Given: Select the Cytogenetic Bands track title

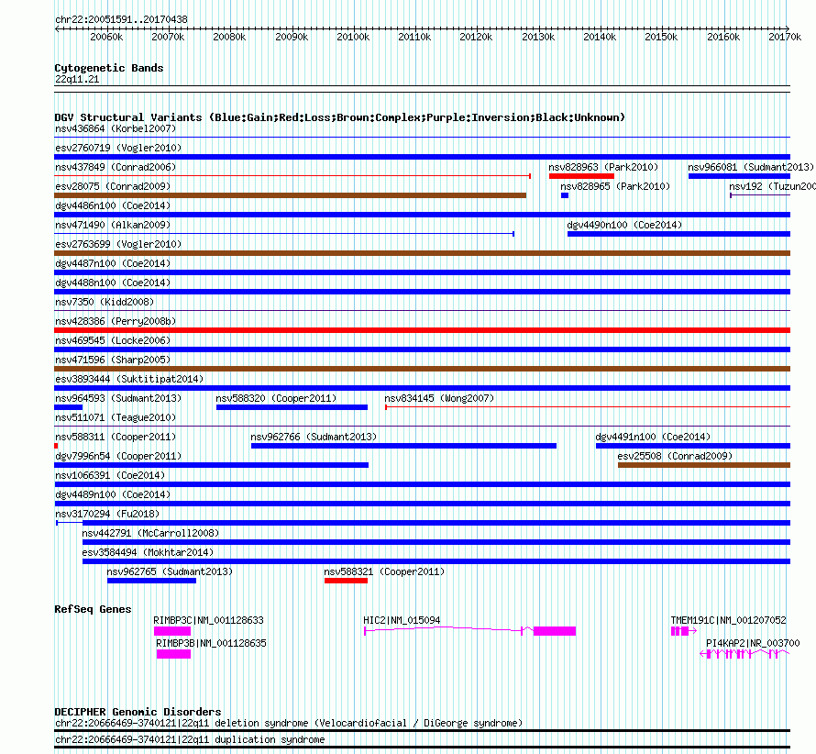Looking at the screenshot, I should coord(109,68).
